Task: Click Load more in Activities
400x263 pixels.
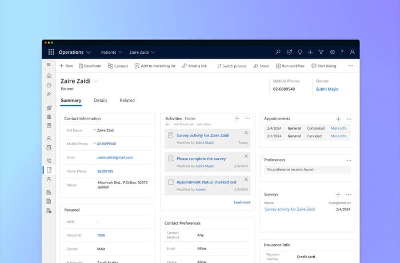Action: (242, 202)
